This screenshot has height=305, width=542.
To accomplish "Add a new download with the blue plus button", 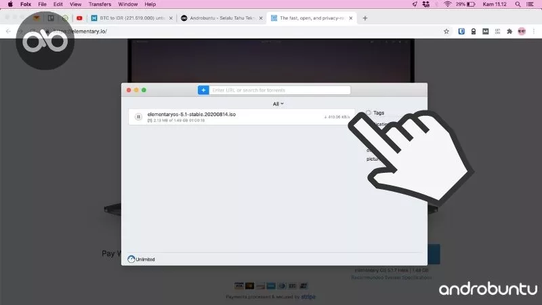I will (203, 90).
